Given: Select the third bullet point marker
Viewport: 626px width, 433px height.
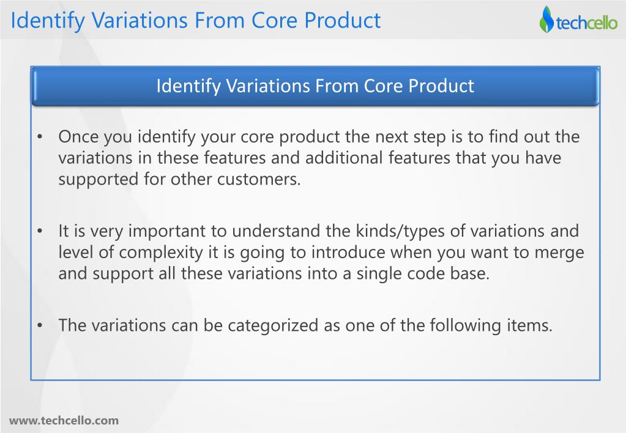Looking at the screenshot, I should pos(40,325).
